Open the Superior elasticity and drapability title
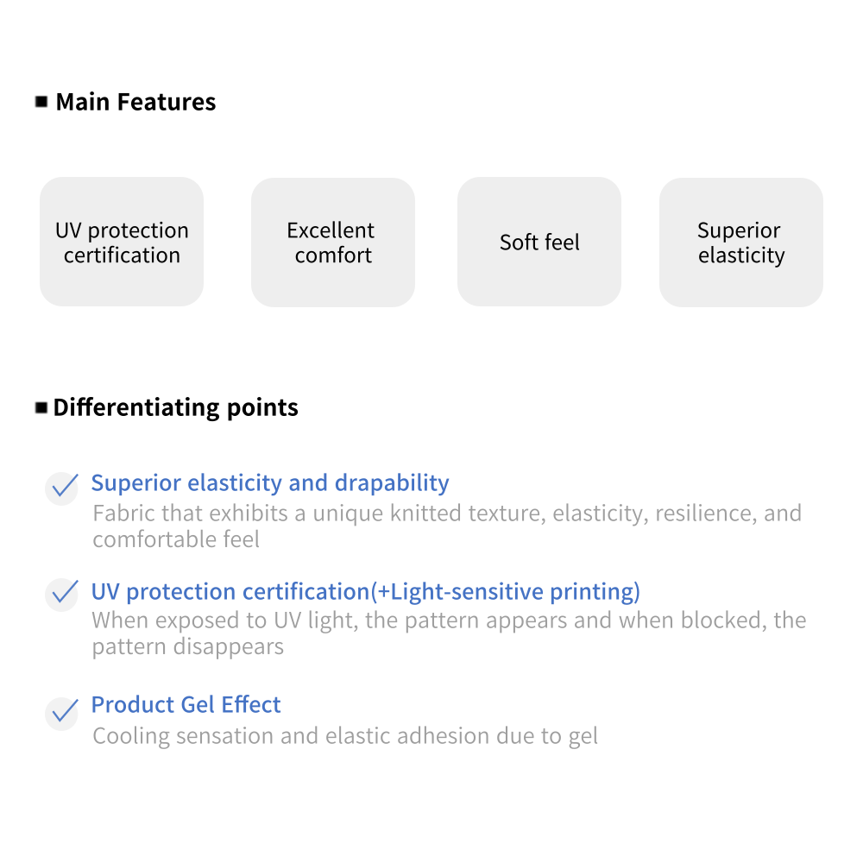The height and width of the screenshot is (863, 863). coord(270,482)
